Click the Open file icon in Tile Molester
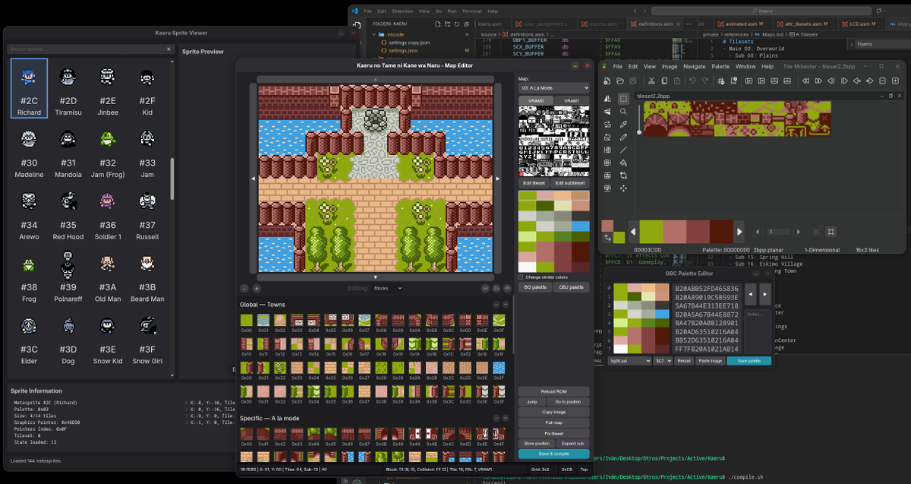The height and width of the screenshot is (484, 911). (620, 81)
